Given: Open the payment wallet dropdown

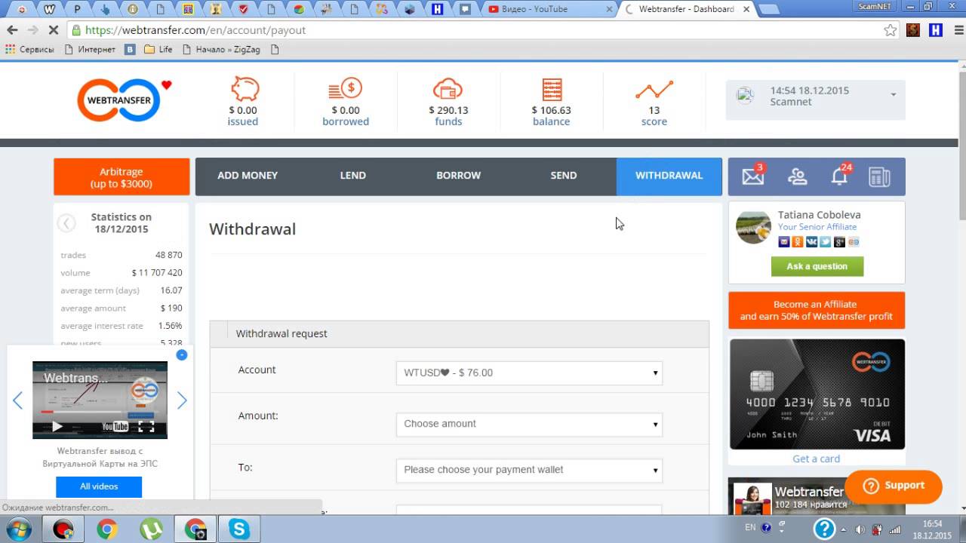Looking at the screenshot, I should 529,470.
